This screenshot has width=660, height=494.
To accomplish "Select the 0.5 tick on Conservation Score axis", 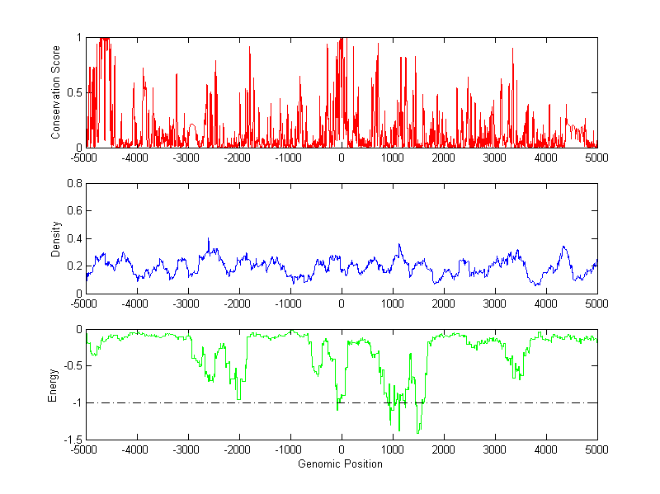I will pyautogui.click(x=75, y=92).
